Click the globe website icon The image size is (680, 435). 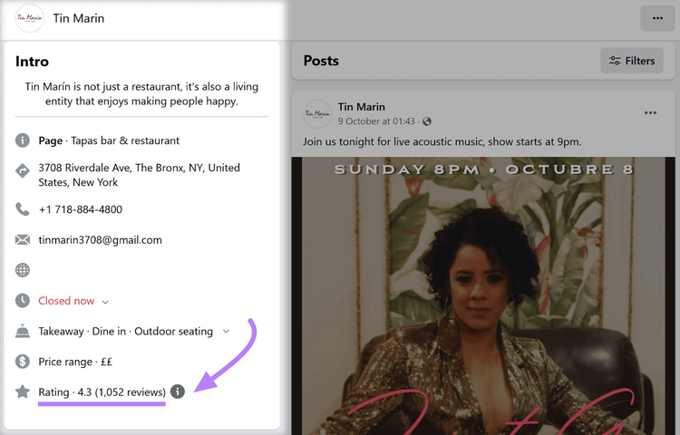(x=23, y=270)
